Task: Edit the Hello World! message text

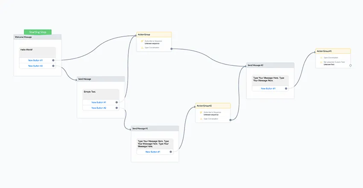Action: point(37,52)
